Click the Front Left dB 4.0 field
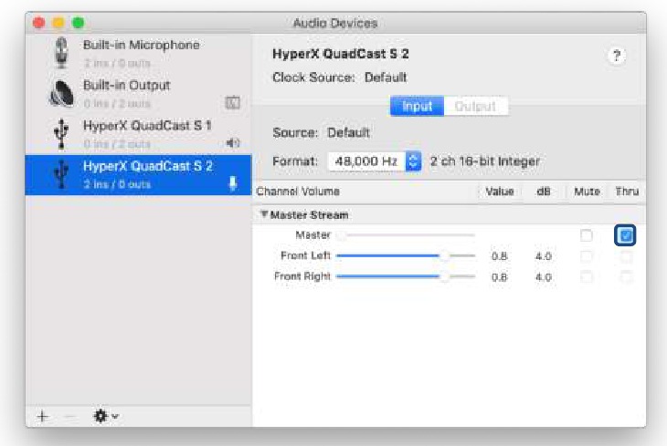 tap(544, 256)
